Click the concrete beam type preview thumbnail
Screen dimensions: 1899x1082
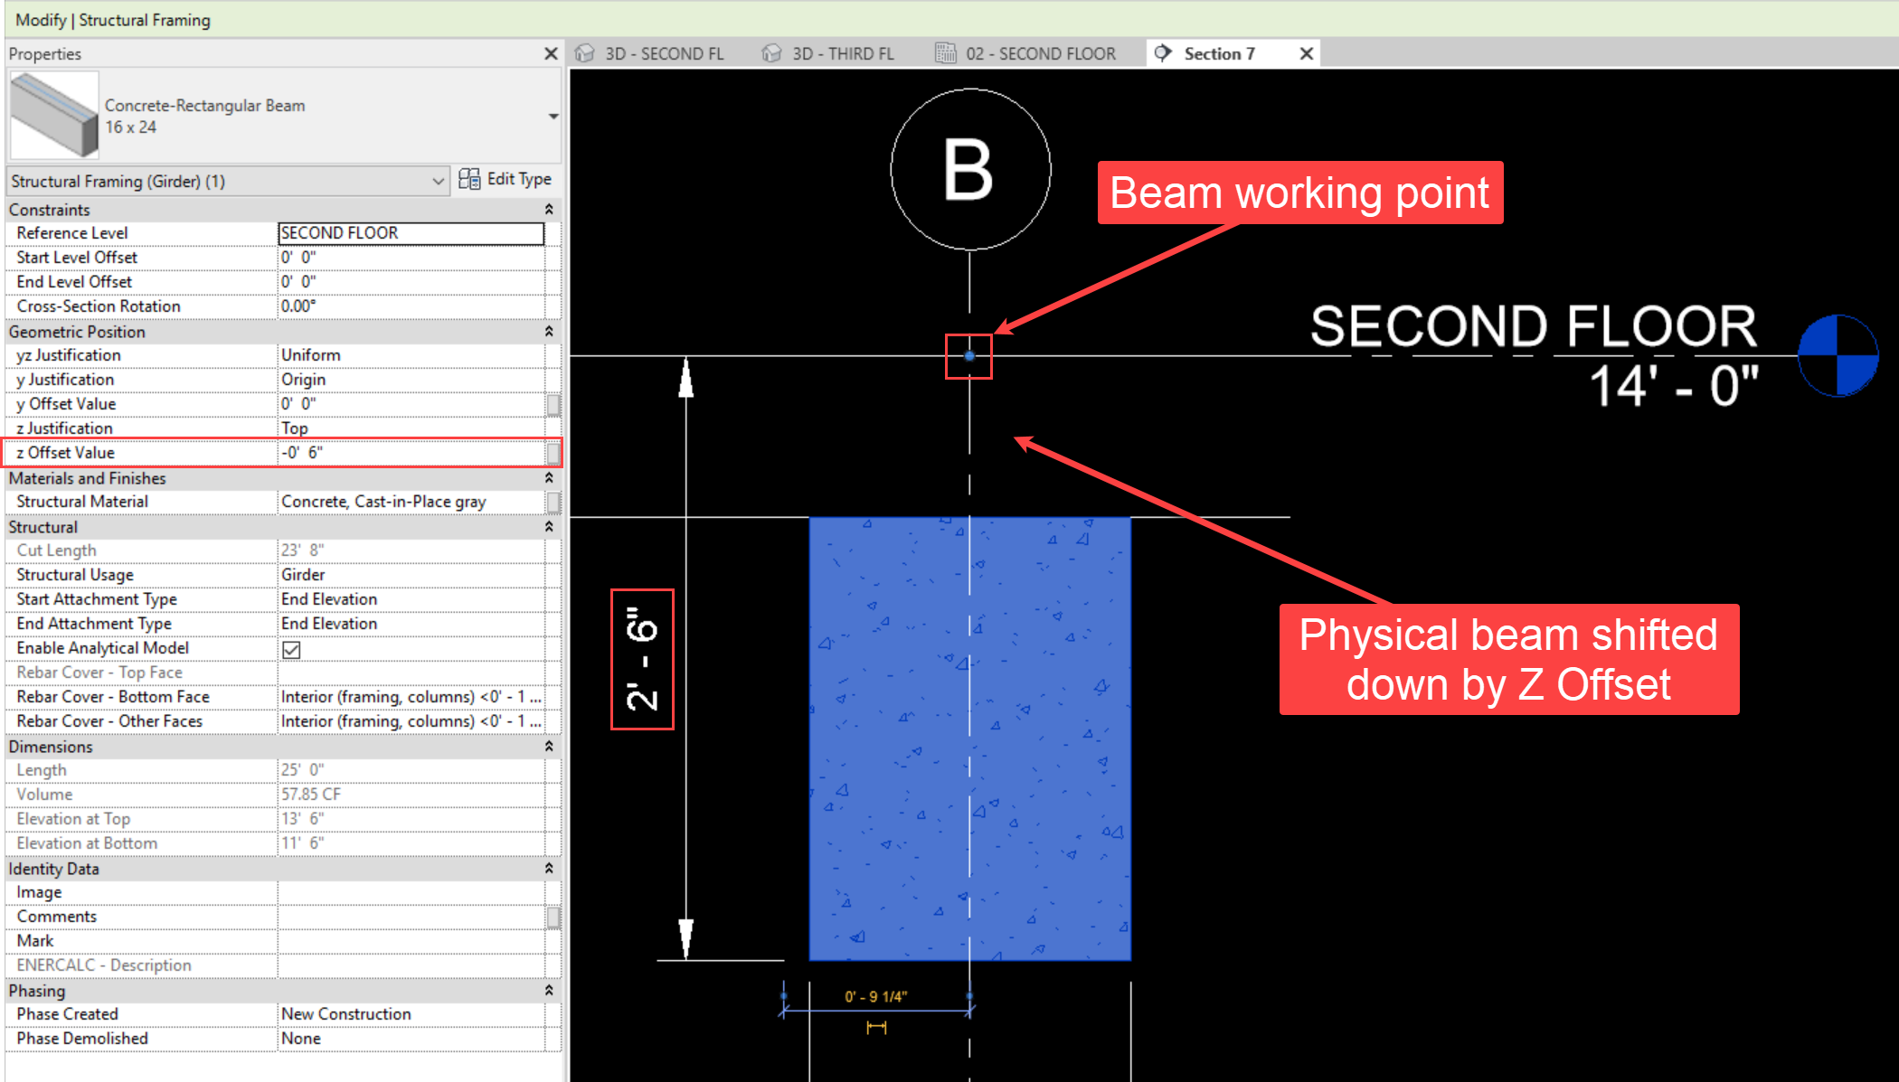[54, 116]
